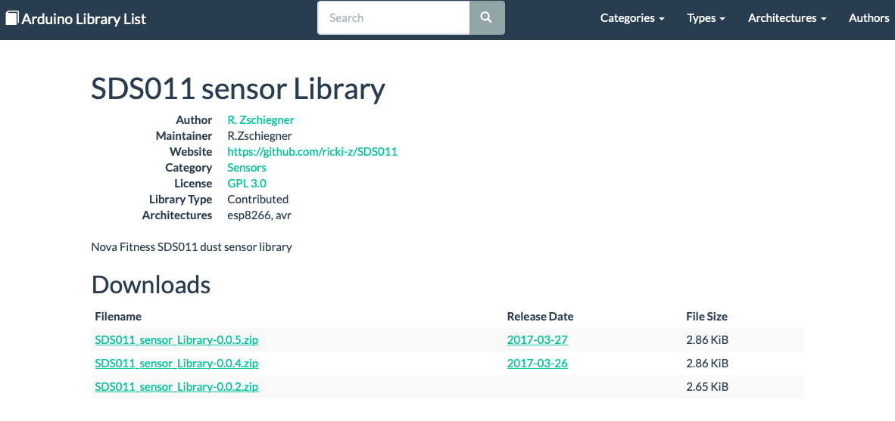Viewport: 895px width, 421px height.
Task: Open the Authors menu item
Action: (868, 18)
